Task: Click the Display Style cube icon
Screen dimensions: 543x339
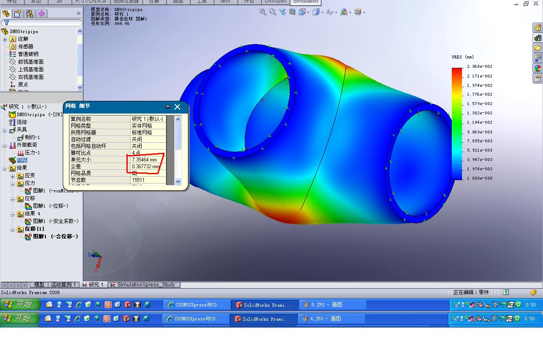Action: 316,12
